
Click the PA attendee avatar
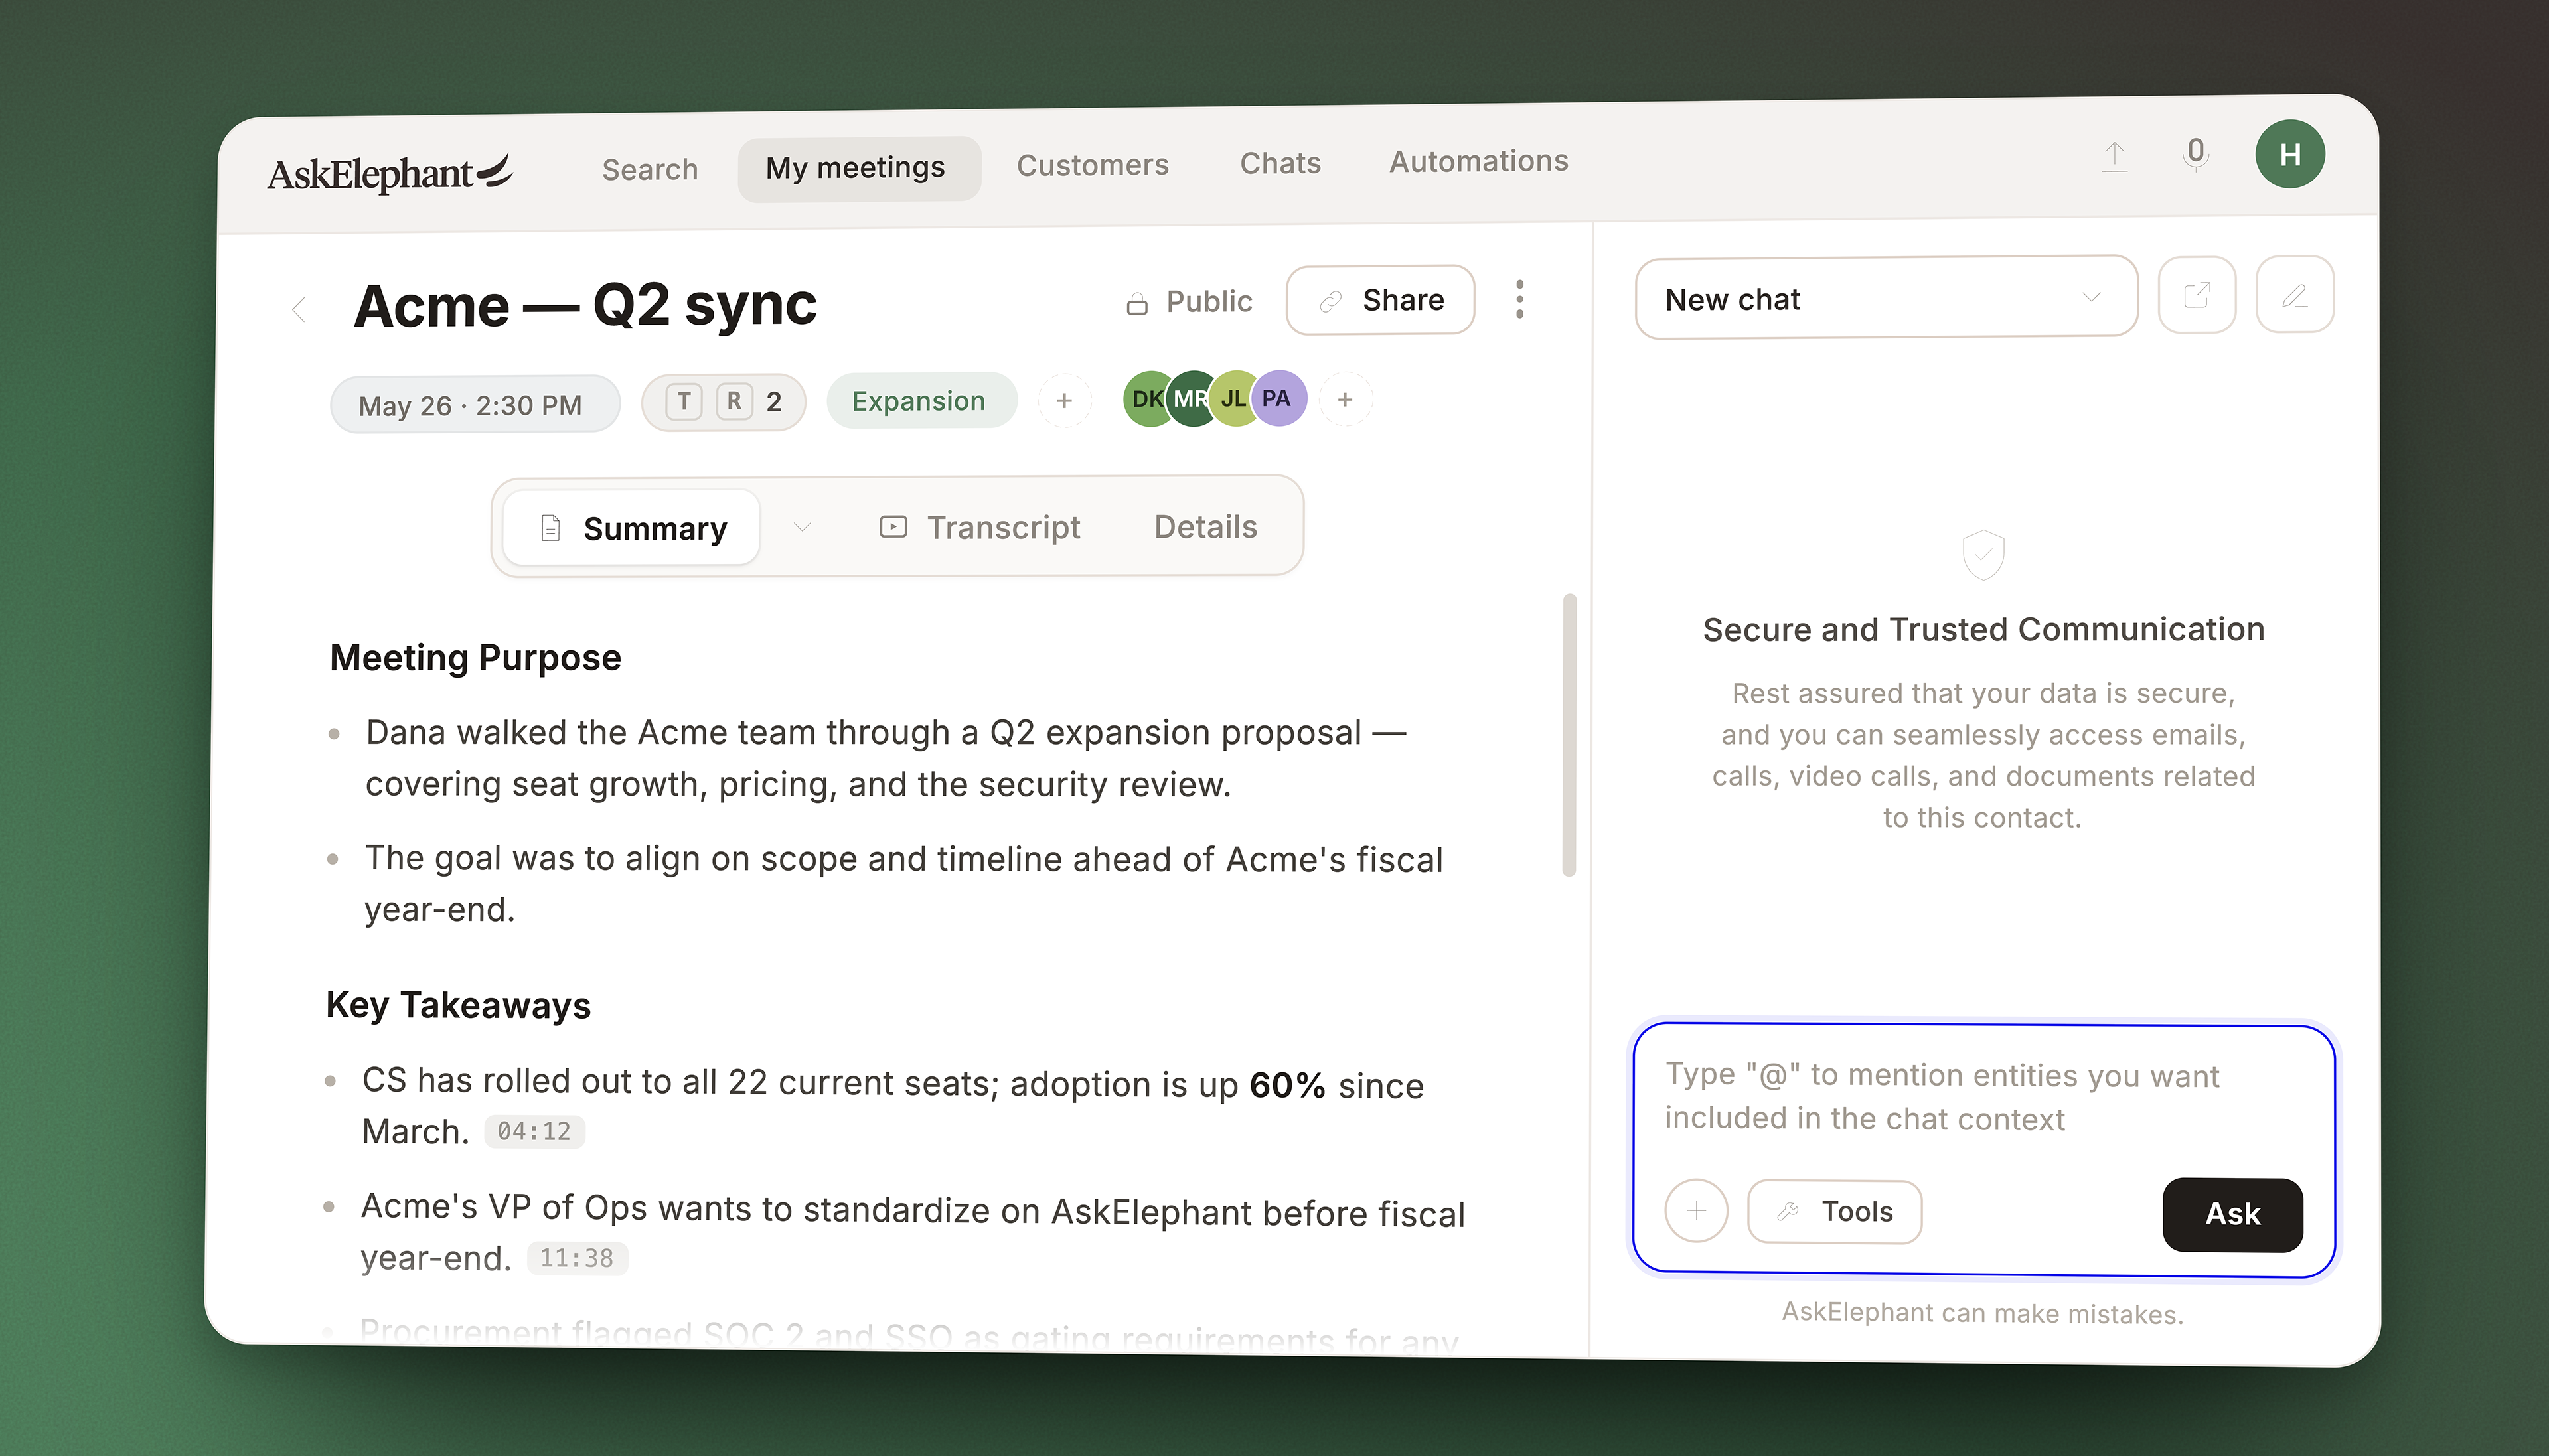click(x=1278, y=398)
